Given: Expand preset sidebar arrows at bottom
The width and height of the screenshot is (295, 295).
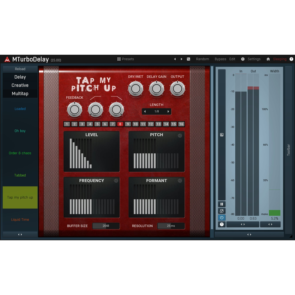Looking at the screenshot, I should tap(20, 234).
